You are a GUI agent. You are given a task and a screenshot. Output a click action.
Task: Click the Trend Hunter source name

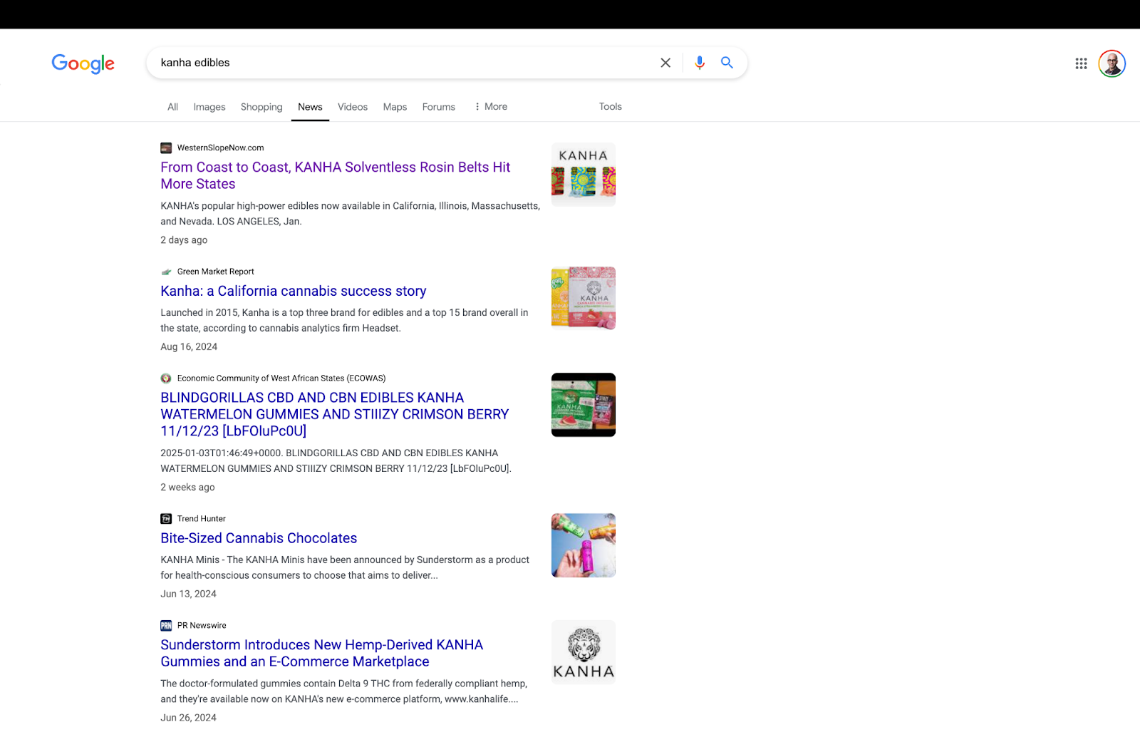[201, 519]
